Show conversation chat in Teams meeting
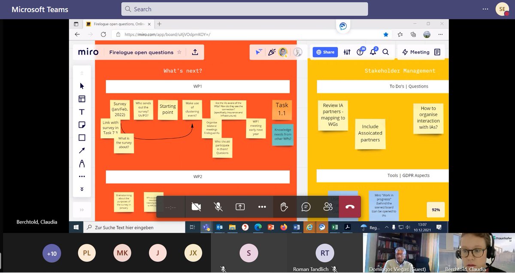The width and height of the screenshot is (515, 273). point(306,207)
